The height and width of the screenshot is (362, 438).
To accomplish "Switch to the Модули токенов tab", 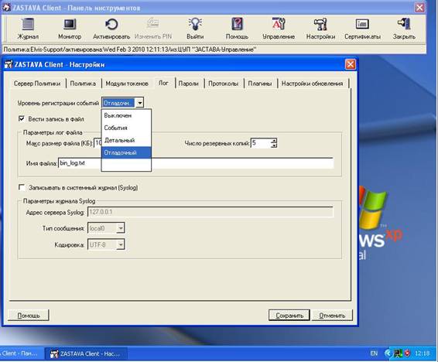I will (127, 84).
